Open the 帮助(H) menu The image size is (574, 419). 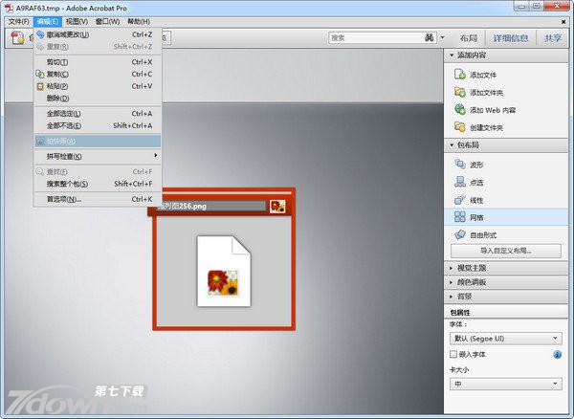point(139,22)
